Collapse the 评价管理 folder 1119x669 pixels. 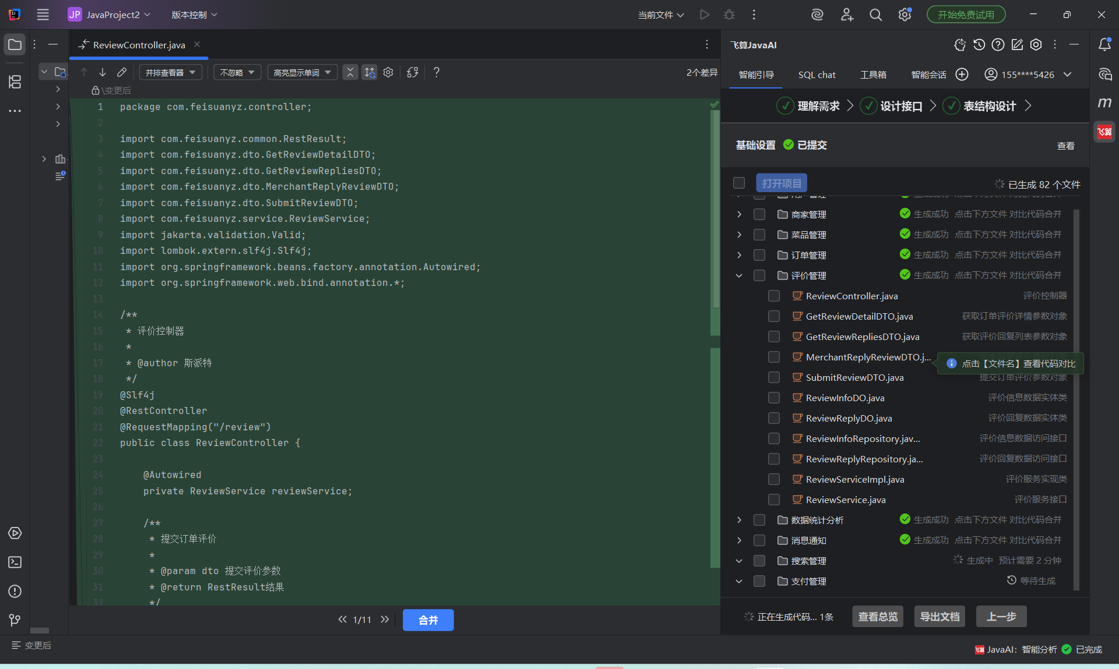(x=739, y=275)
